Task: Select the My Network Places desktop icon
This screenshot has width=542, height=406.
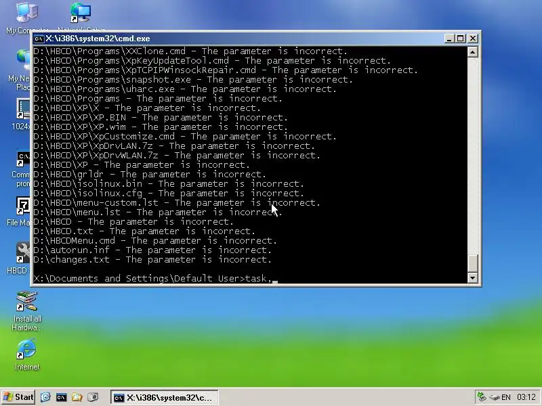Action: coord(21,69)
